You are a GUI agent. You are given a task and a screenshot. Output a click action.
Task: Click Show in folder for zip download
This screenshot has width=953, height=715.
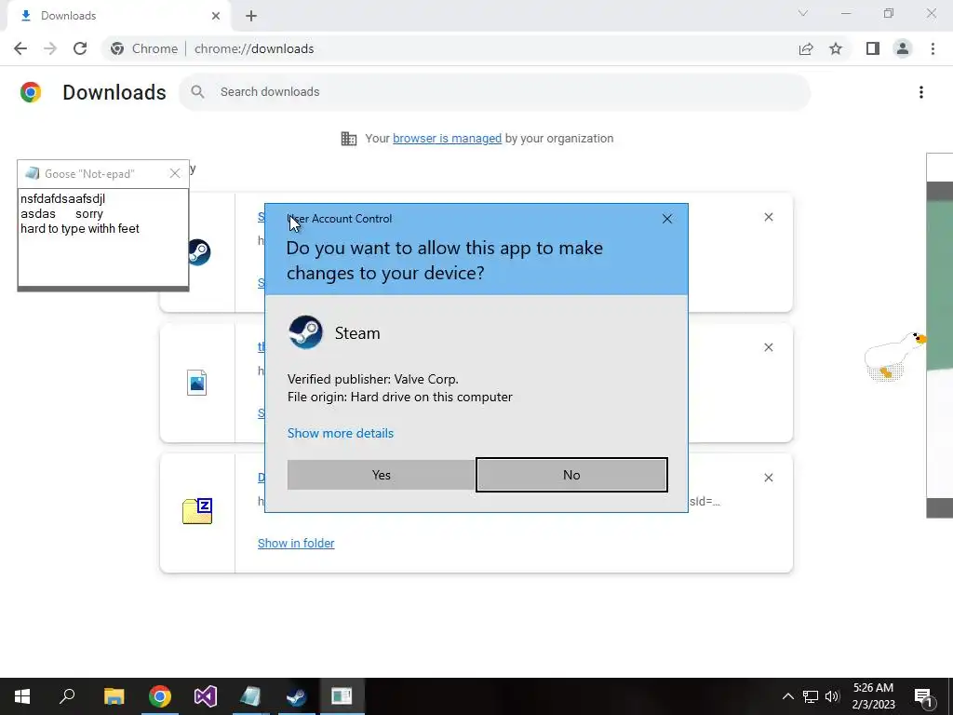pos(296,543)
